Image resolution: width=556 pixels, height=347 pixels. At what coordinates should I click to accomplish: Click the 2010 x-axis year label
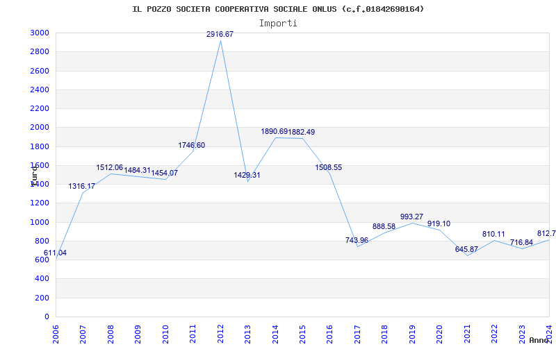point(165,335)
